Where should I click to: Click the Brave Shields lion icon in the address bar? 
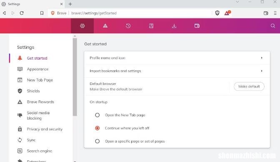(217, 13)
